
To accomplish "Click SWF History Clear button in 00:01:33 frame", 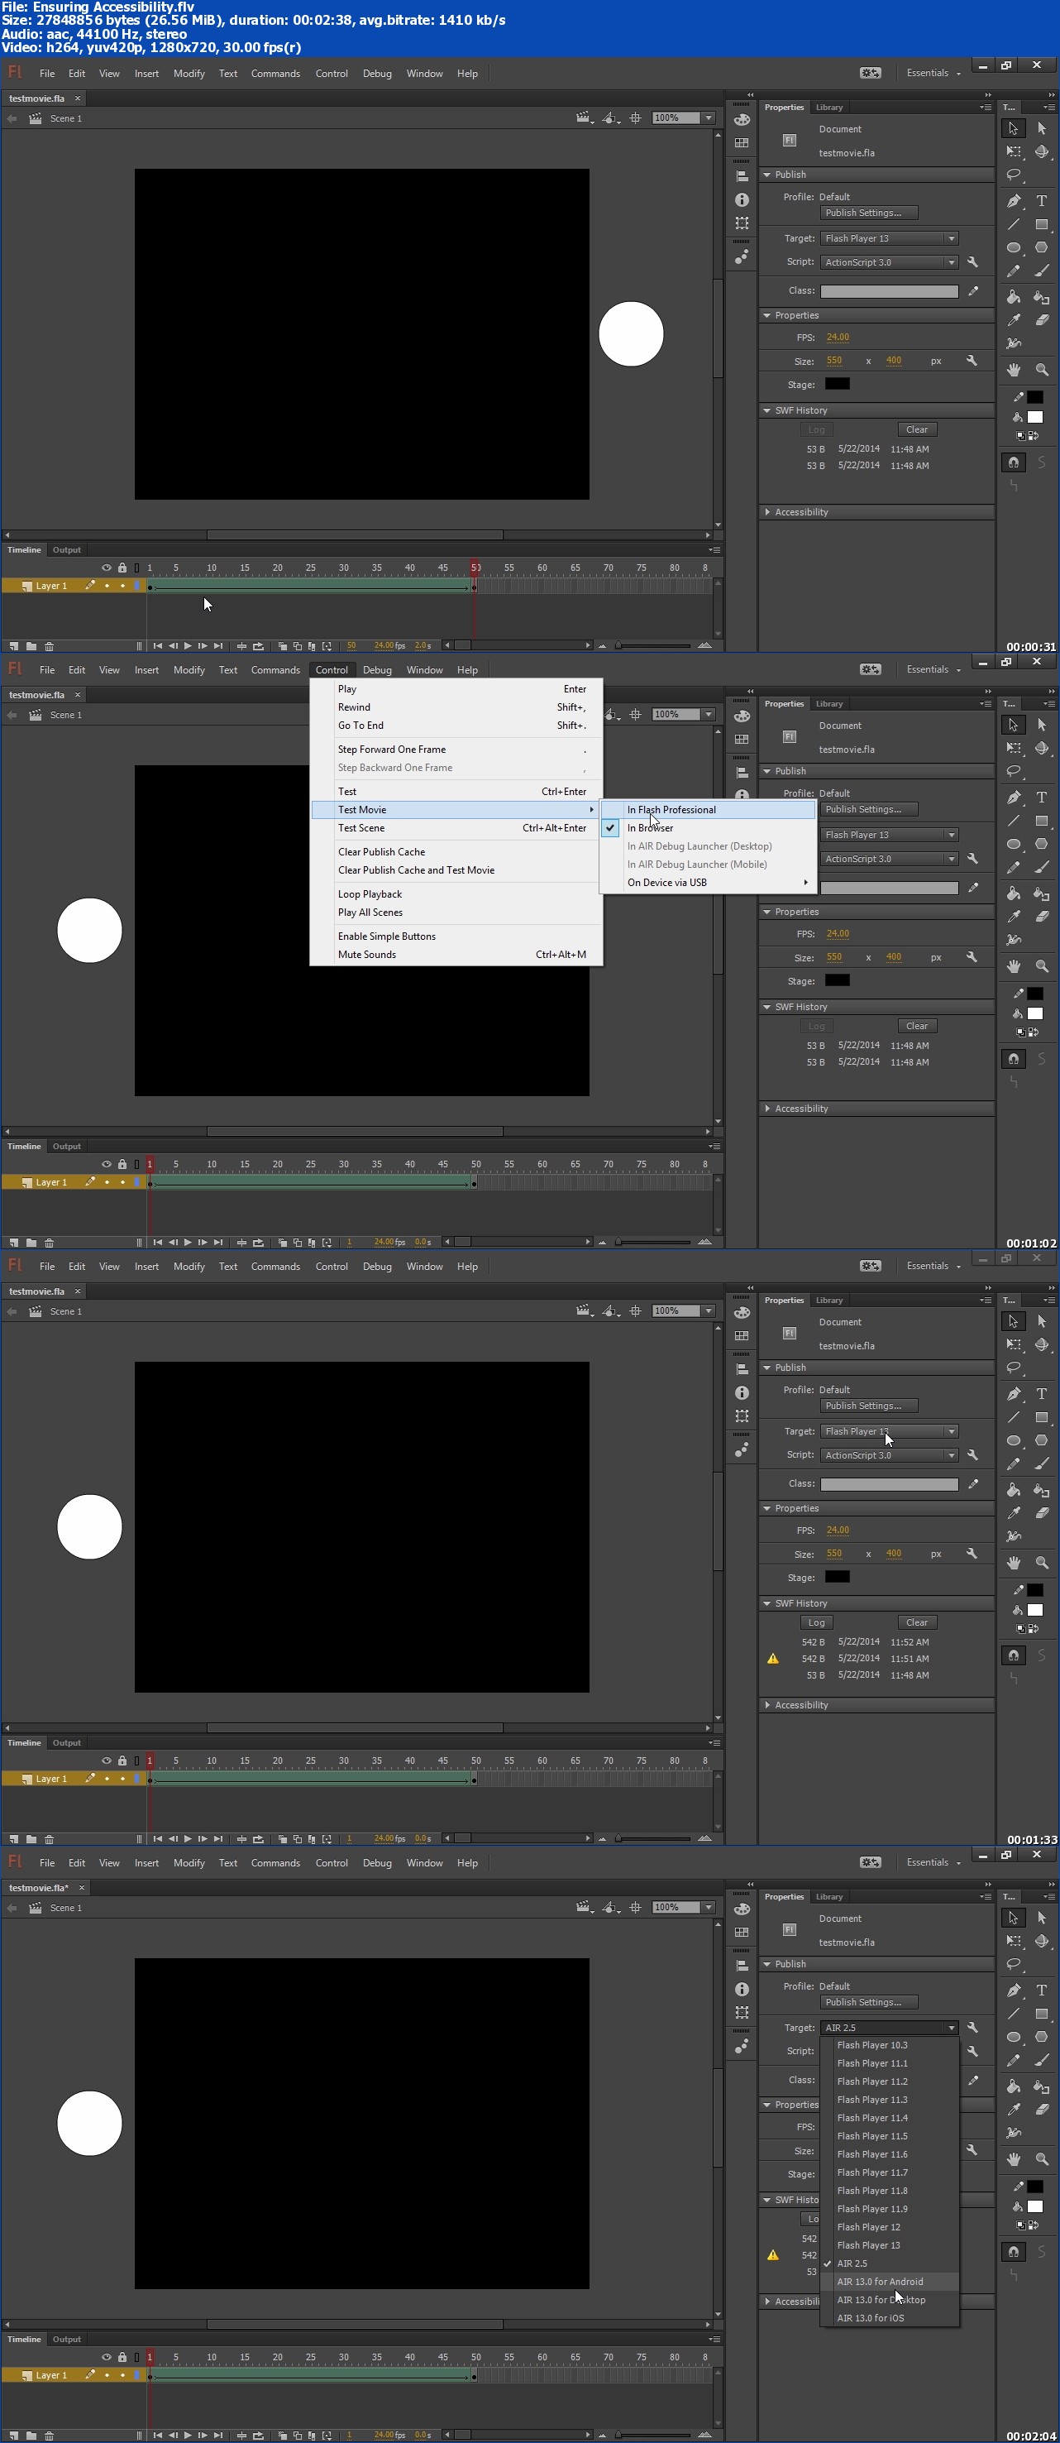I will coord(917,1622).
